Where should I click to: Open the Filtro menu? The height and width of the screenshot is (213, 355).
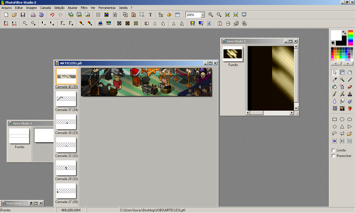(x=84, y=8)
